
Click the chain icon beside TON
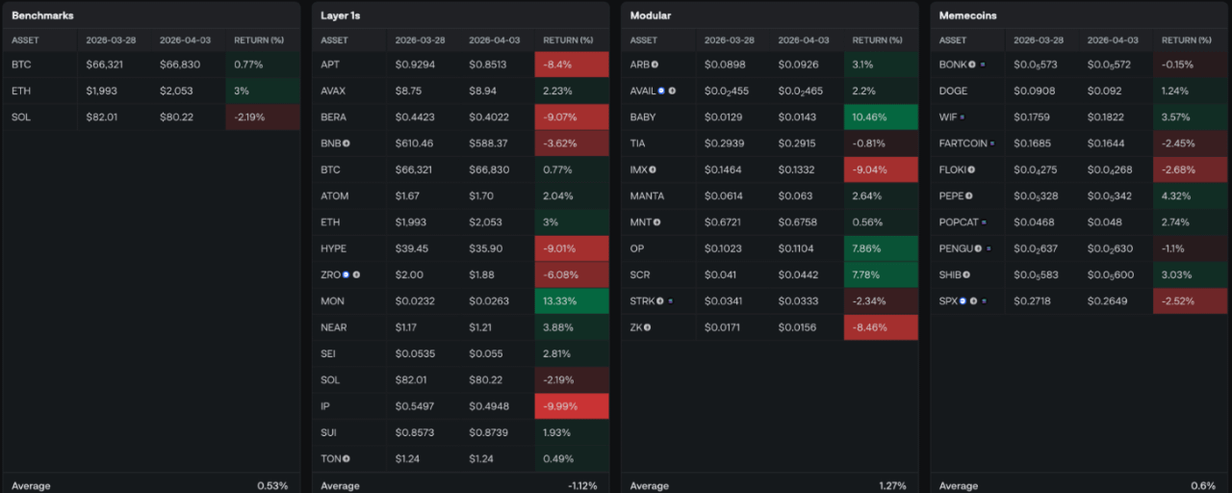pyautogui.click(x=346, y=458)
